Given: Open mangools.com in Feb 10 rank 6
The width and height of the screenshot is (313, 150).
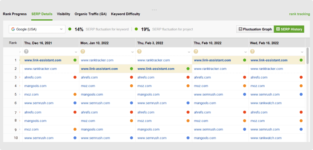Looking at the screenshot, I should coord(205,103).
